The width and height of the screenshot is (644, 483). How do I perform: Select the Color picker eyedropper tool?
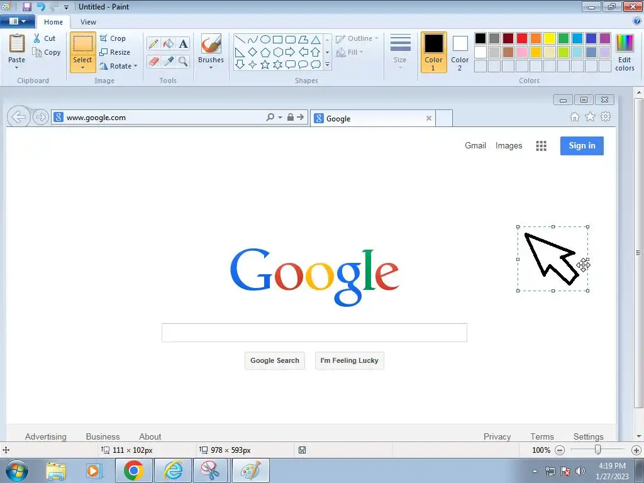pos(169,61)
